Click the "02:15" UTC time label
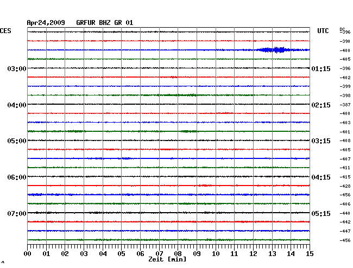Screen dimensions: 353x268 [321, 105]
